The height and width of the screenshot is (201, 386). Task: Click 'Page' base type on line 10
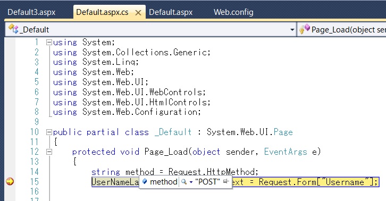pyautogui.click(x=283, y=132)
